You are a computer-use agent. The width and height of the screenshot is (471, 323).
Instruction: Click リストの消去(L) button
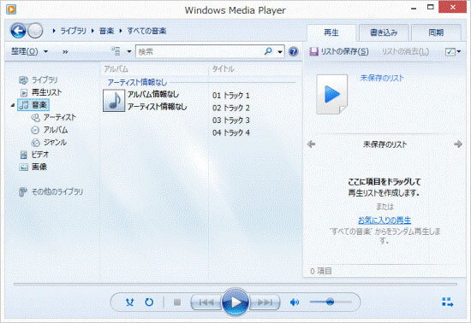tap(405, 51)
